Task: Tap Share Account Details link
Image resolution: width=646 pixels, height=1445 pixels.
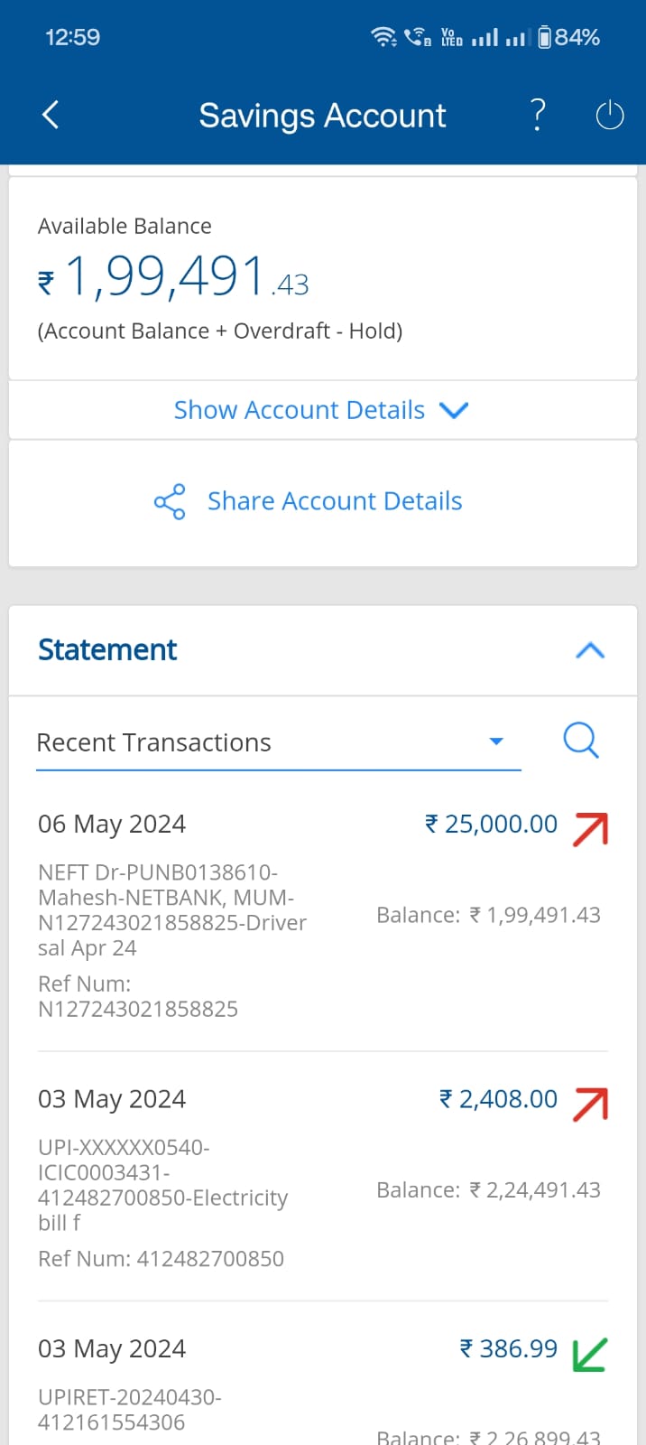Action: click(x=335, y=501)
